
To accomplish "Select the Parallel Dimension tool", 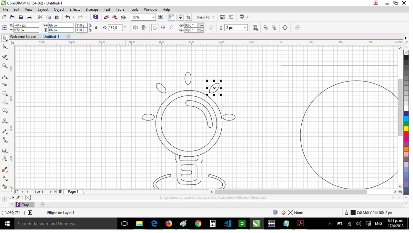I will [5, 131].
